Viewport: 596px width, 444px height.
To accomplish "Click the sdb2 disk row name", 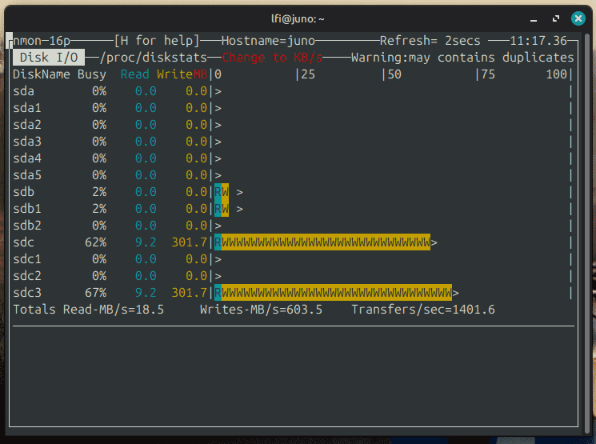I will point(27,226).
